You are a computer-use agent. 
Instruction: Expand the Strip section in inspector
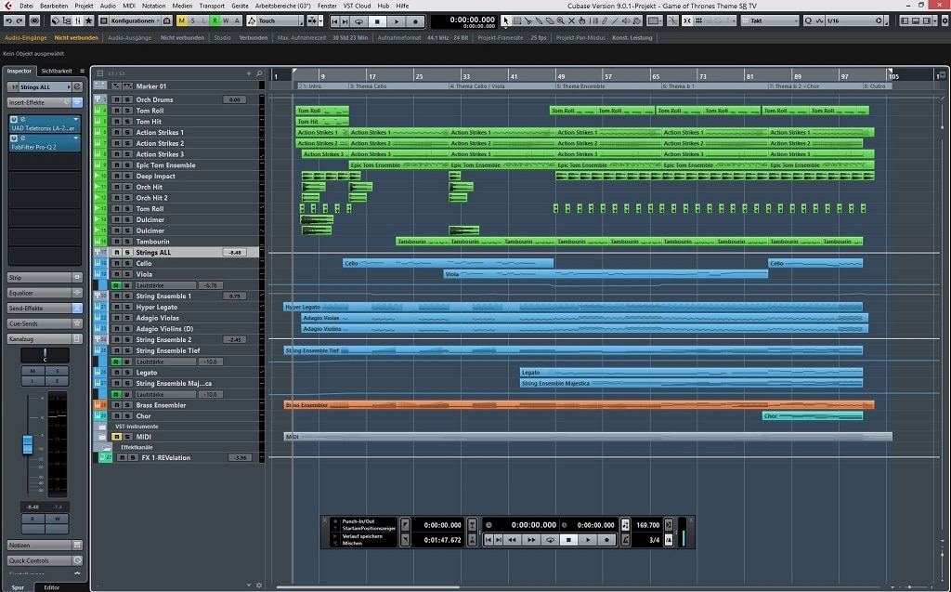coord(45,278)
